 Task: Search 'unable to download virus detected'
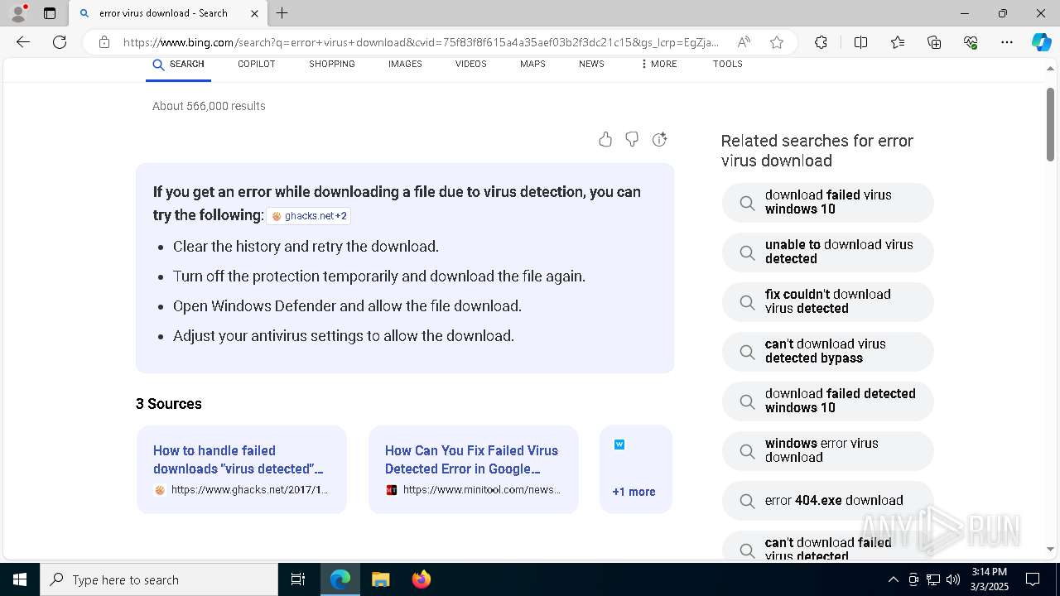coord(828,252)
